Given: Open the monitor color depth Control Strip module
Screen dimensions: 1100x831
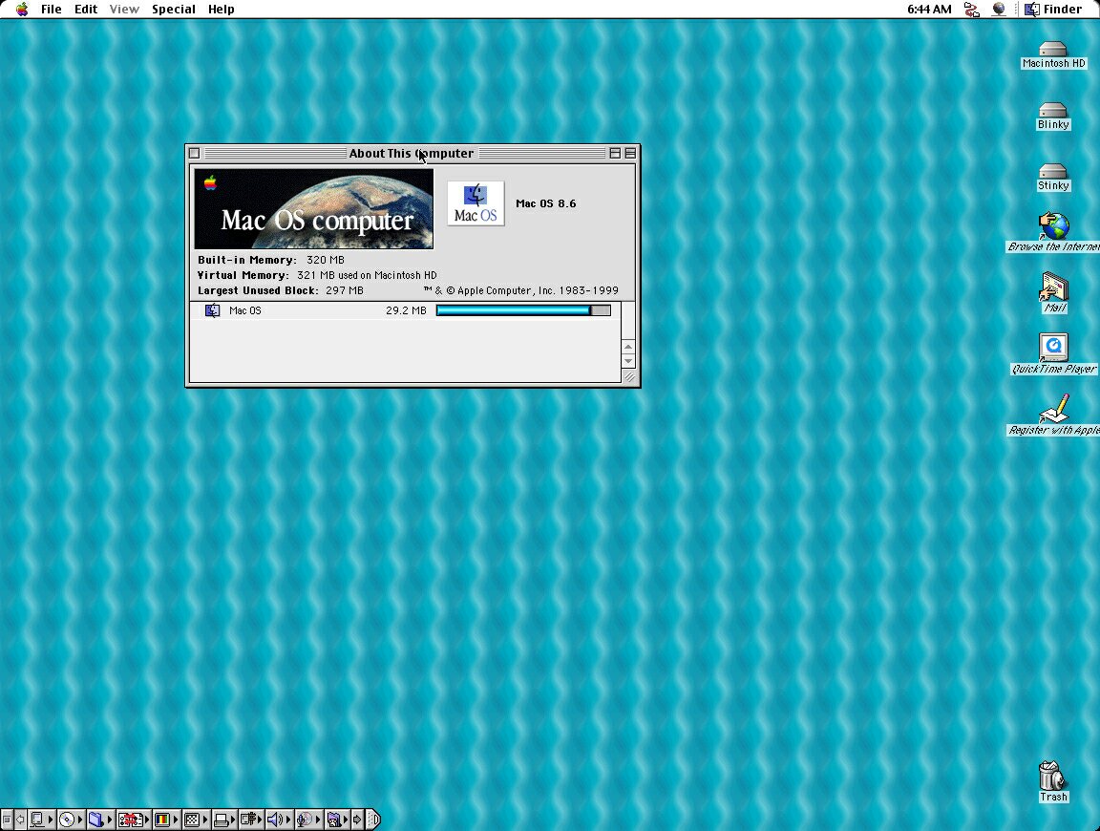Looking at the screenshot, I should click(x=166, y=820).
